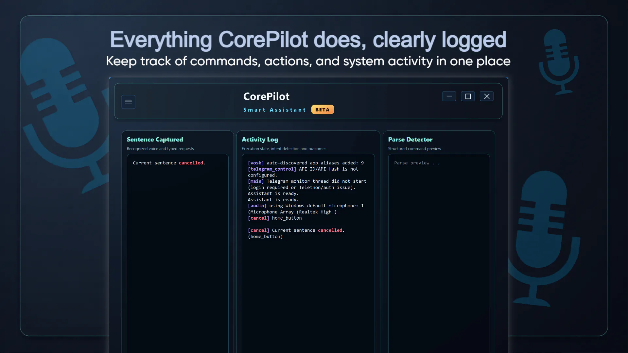Click the Smart Assistant subtitle

pos(274,110)
